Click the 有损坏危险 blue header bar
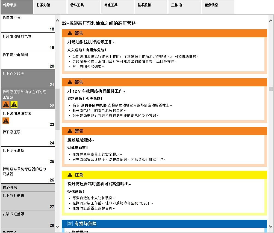Image resolution: width=274 pixels, height=233 pixels. tap(164, 224)
